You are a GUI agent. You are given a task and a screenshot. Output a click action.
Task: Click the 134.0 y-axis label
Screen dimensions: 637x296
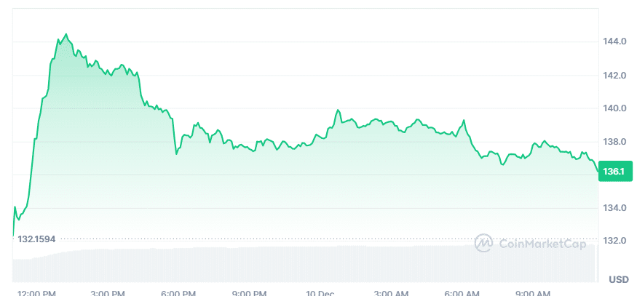[615, 208]
